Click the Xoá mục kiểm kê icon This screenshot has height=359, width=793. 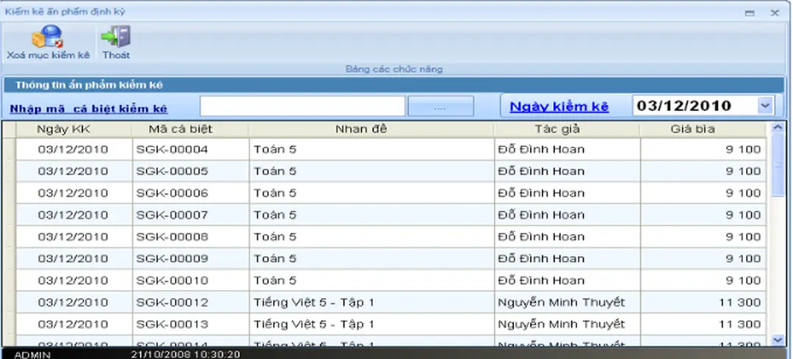[48, 37]
